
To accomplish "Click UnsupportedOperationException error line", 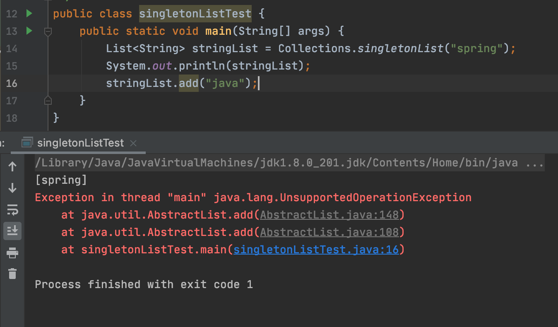I will pos(253,197).
